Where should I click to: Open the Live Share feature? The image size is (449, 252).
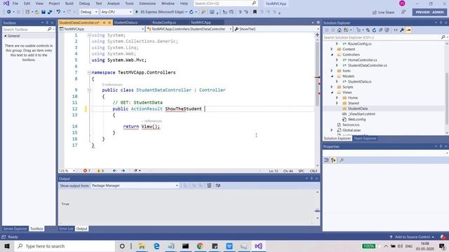pyautogui.click(x=383, y=13)
